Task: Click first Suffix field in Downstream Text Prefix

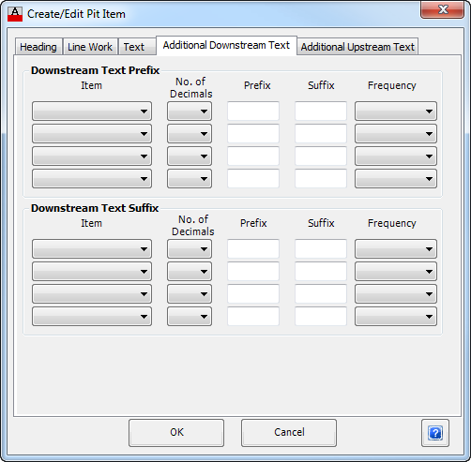Action: (x=321, y=111)
